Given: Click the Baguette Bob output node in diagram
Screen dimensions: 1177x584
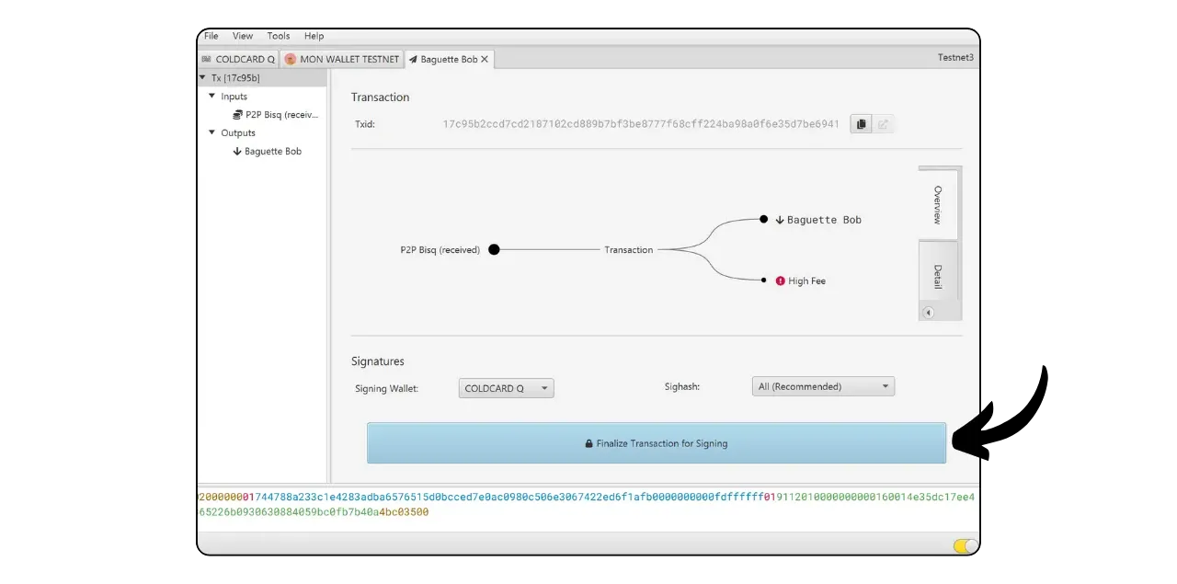Looking at the screenshot, I should coord(763,220).
